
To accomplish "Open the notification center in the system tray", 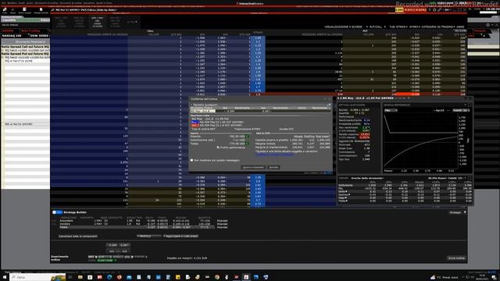I will 495,277.
